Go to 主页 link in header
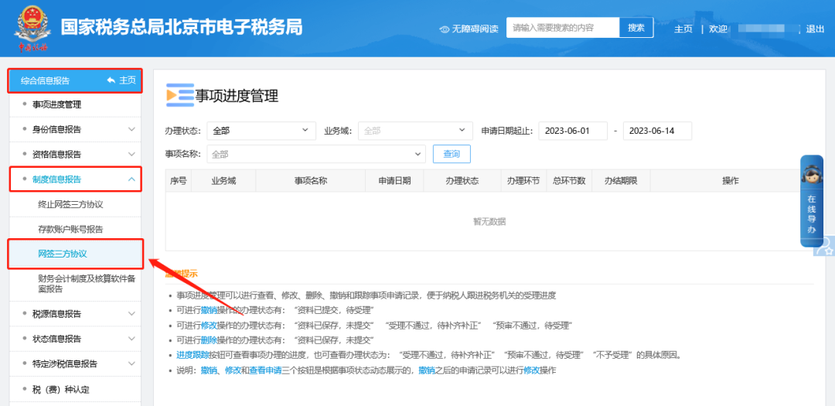 click(683, 29)
